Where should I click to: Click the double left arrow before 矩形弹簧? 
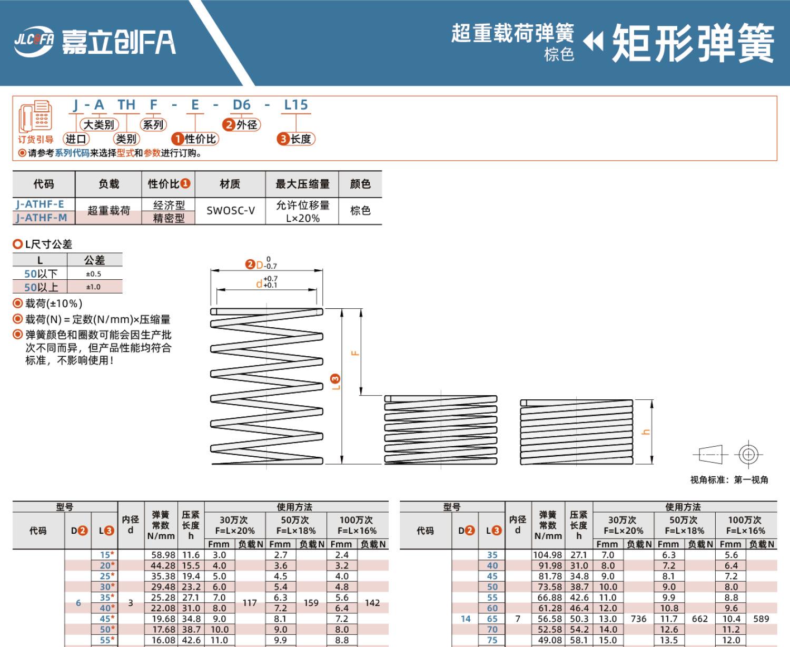(594, 42)
